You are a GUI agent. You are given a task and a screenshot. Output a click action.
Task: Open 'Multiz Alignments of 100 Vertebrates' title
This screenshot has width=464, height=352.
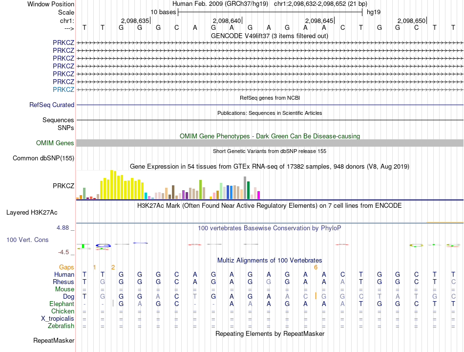point(270,261)
